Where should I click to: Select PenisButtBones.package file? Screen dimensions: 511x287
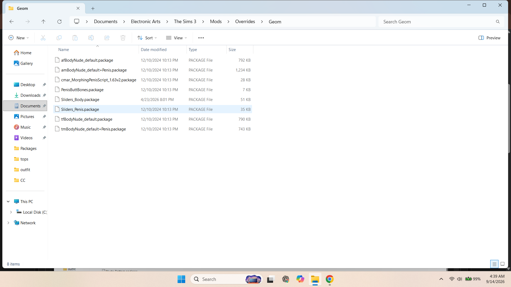(153, 90)
